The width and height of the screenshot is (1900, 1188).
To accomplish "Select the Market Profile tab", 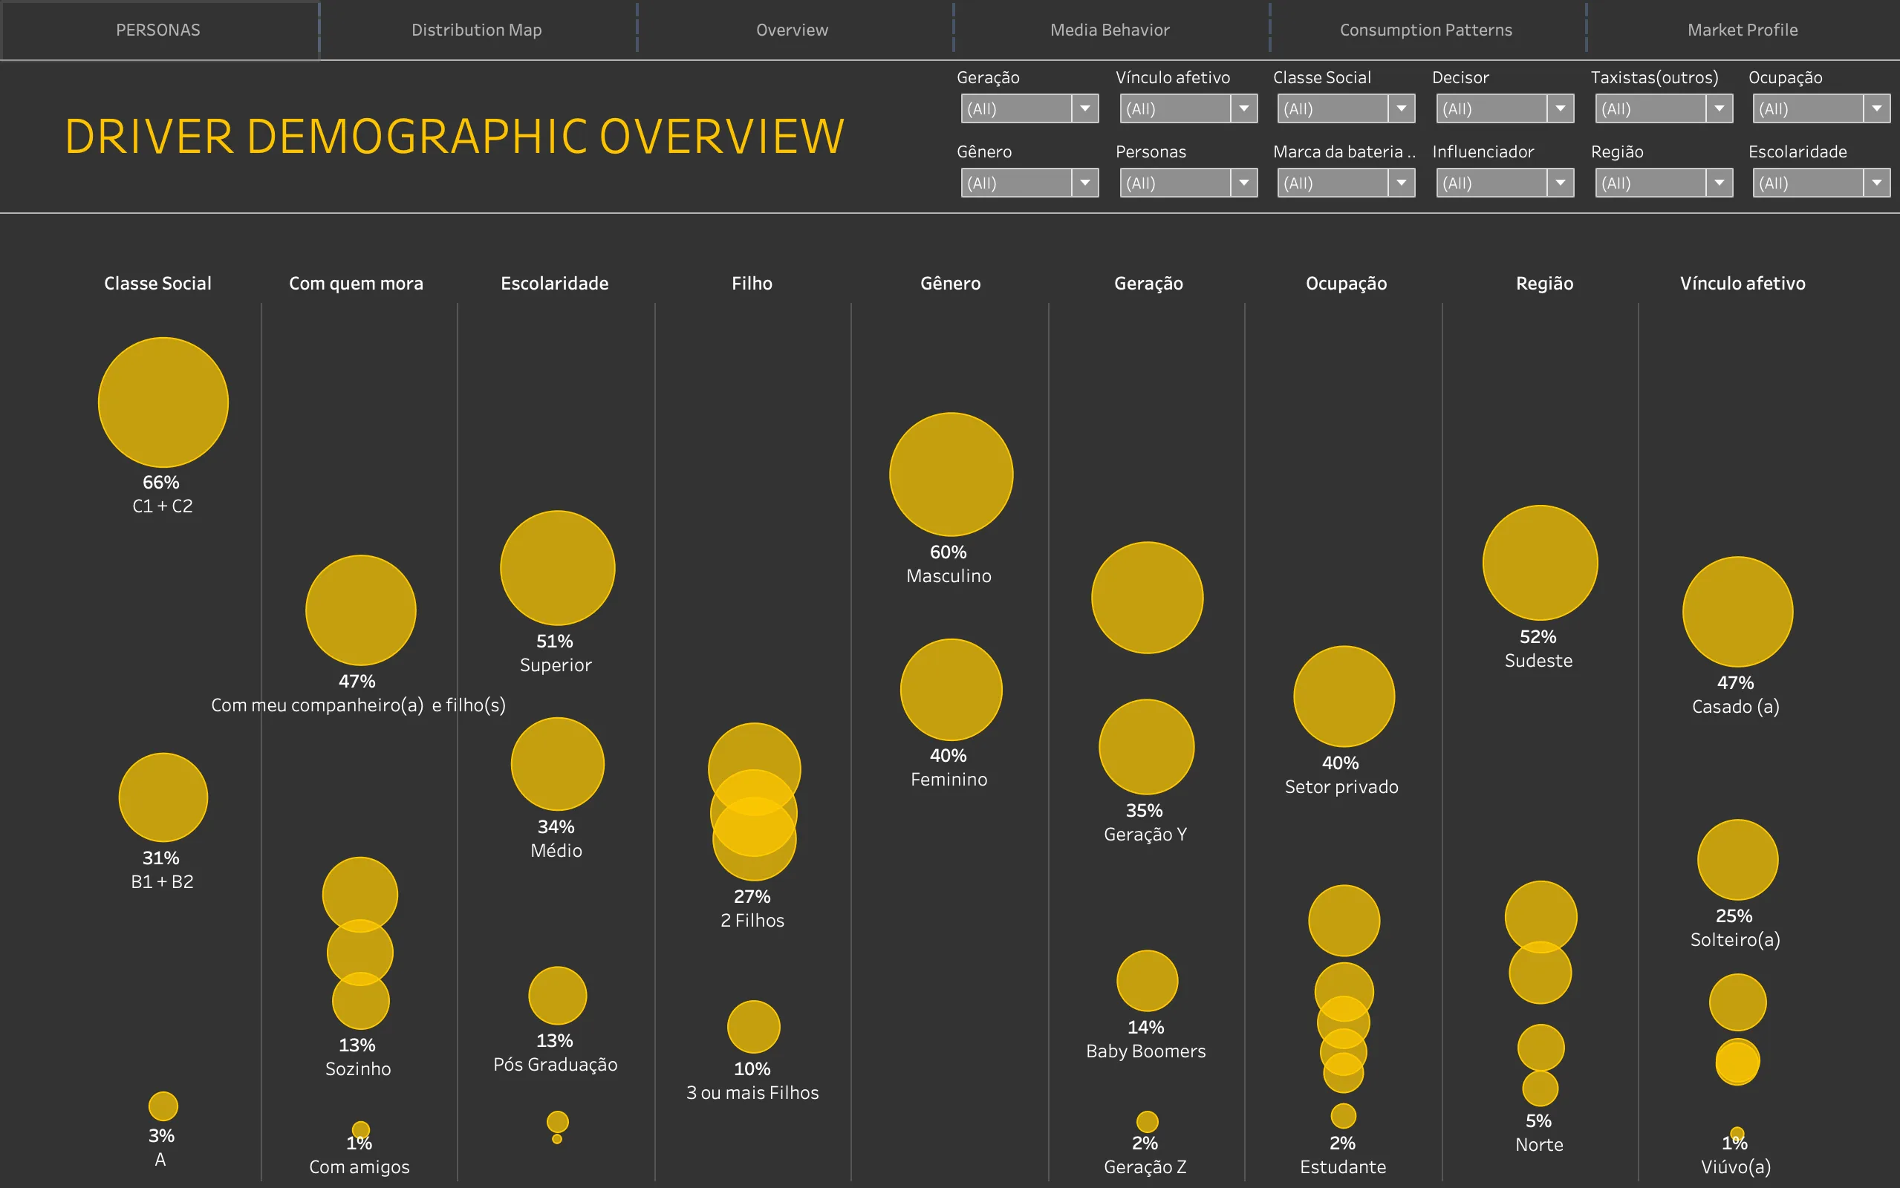I will click(1742, 30).
